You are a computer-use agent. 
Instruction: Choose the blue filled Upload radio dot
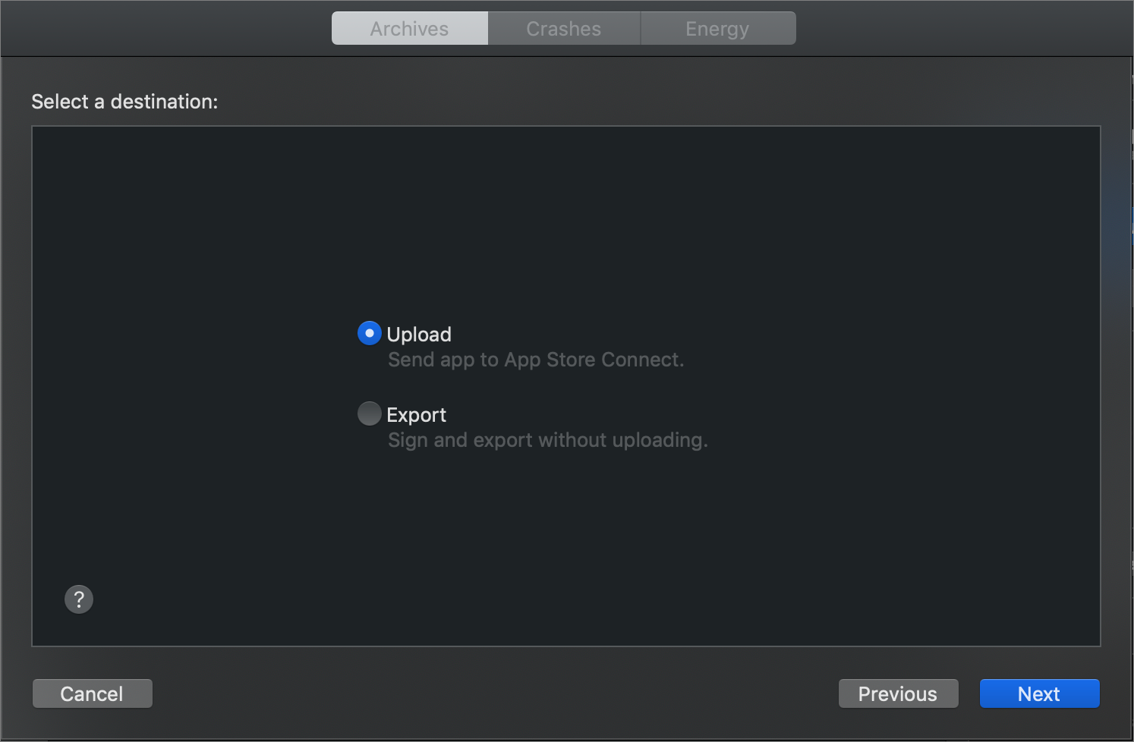click(x=370, y=333)
